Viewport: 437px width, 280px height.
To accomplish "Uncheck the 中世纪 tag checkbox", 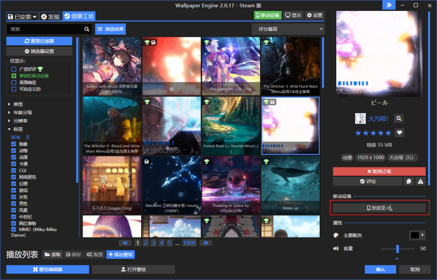I will pos(13,217).
